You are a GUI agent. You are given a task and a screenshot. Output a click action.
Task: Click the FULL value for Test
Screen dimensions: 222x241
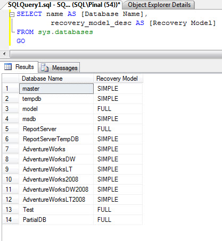(x=118, y=210)
